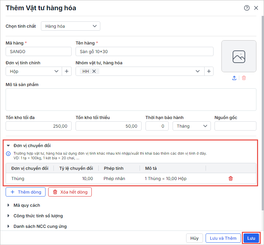The height and width of the screenshot is (245, 264).
Task: Expand Công thức tính số lượng section
Action: pyautogui.click(x=9, y=216)
